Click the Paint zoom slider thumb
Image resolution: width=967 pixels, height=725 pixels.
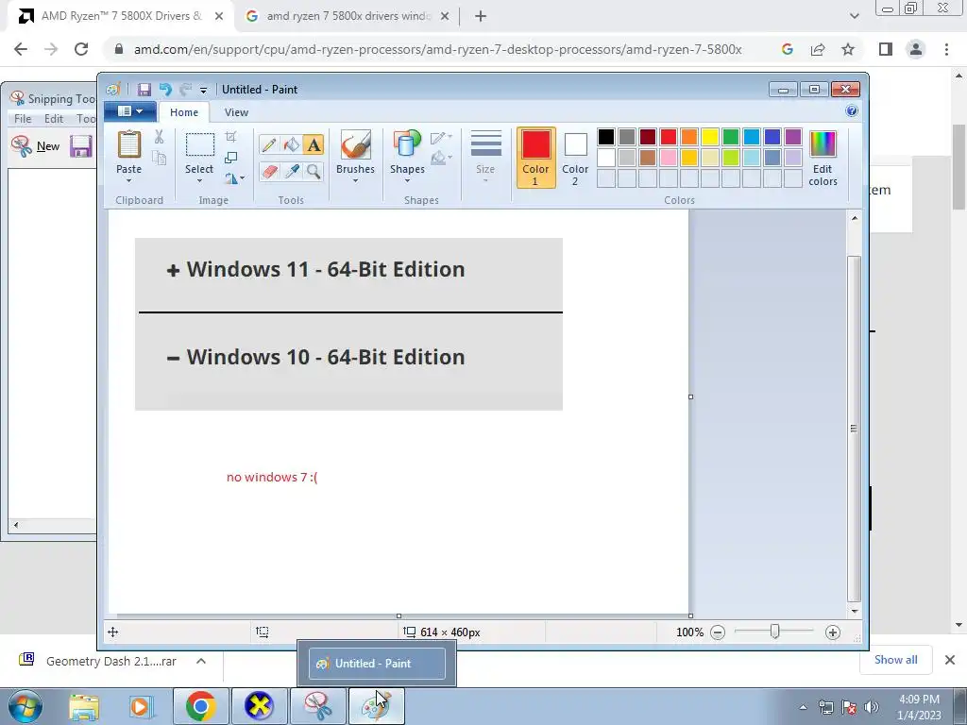pyautogui.click(x=774, y=632)
